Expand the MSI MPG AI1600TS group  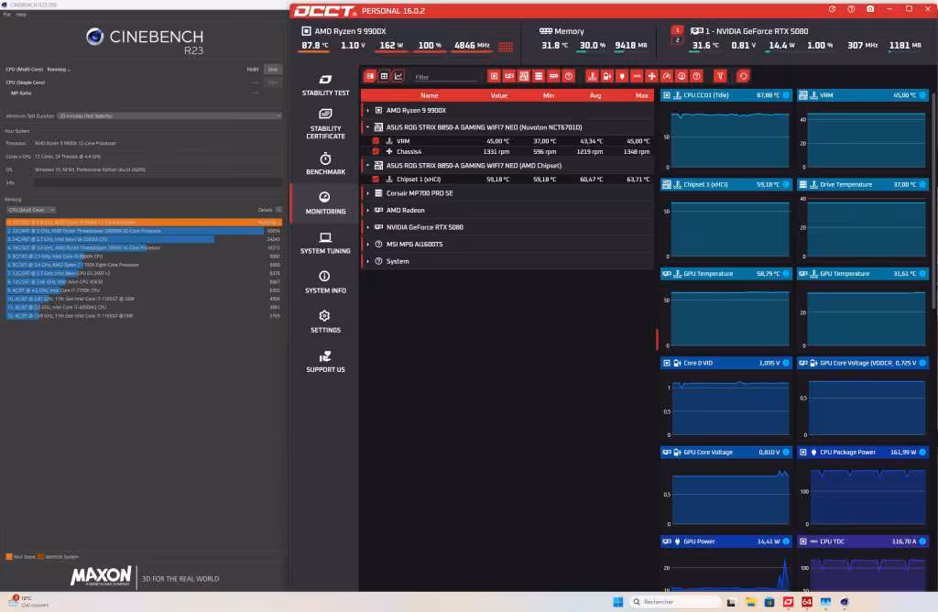(x=368, y=244)
